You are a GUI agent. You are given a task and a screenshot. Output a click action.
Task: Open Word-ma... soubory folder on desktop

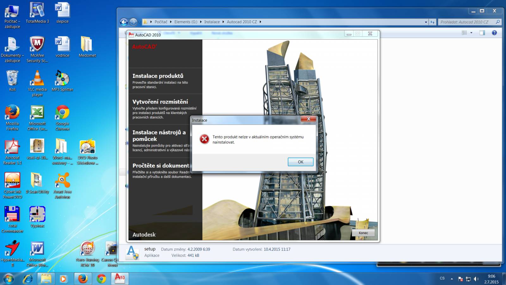pos(62,152)
